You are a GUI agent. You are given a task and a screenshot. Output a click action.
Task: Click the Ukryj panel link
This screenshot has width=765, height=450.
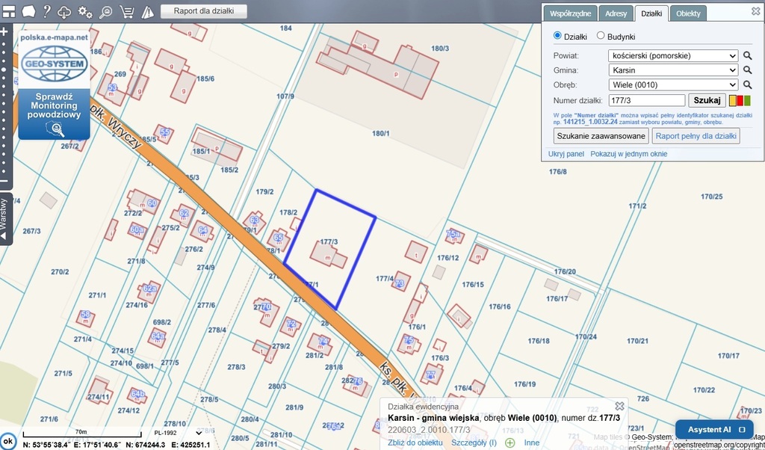pyautogui.click(x=566, y=154)
